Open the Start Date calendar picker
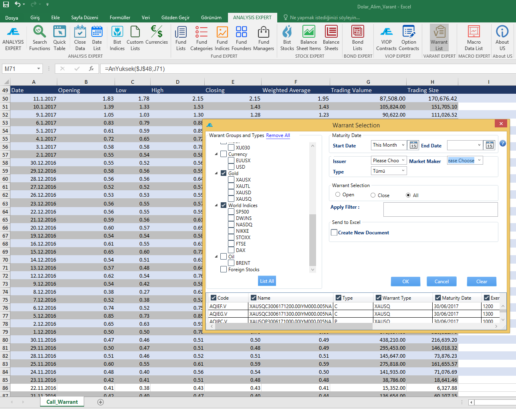The image size is (516, 409). click(x=413, y=145)
